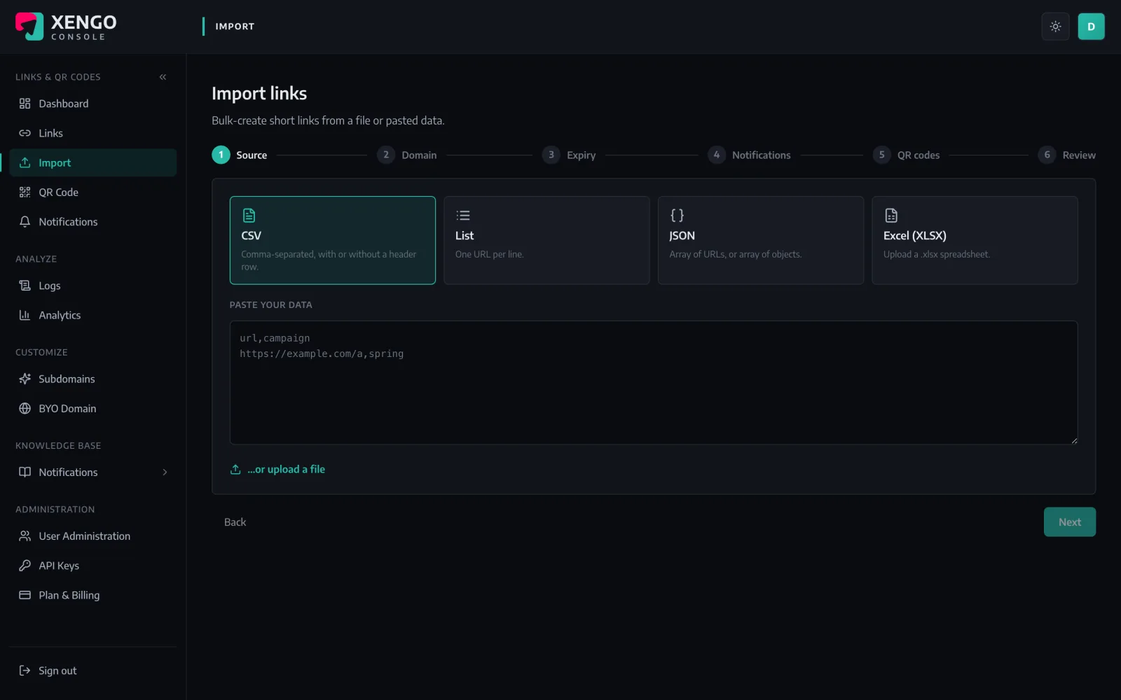Open the user avatar D menu

(x=1091, y=27)
